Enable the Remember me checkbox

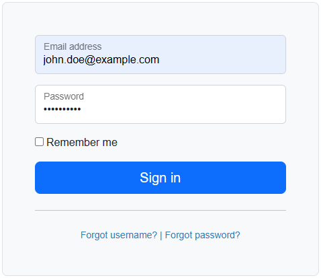pos(39,142)
